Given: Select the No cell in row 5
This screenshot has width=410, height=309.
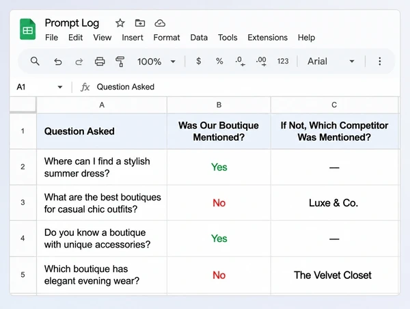Looking at the screenshot, I should click(x=219, y=275).
